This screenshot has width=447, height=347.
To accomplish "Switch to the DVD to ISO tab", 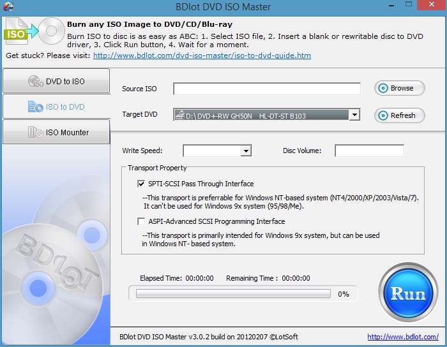I will (56, 81).
